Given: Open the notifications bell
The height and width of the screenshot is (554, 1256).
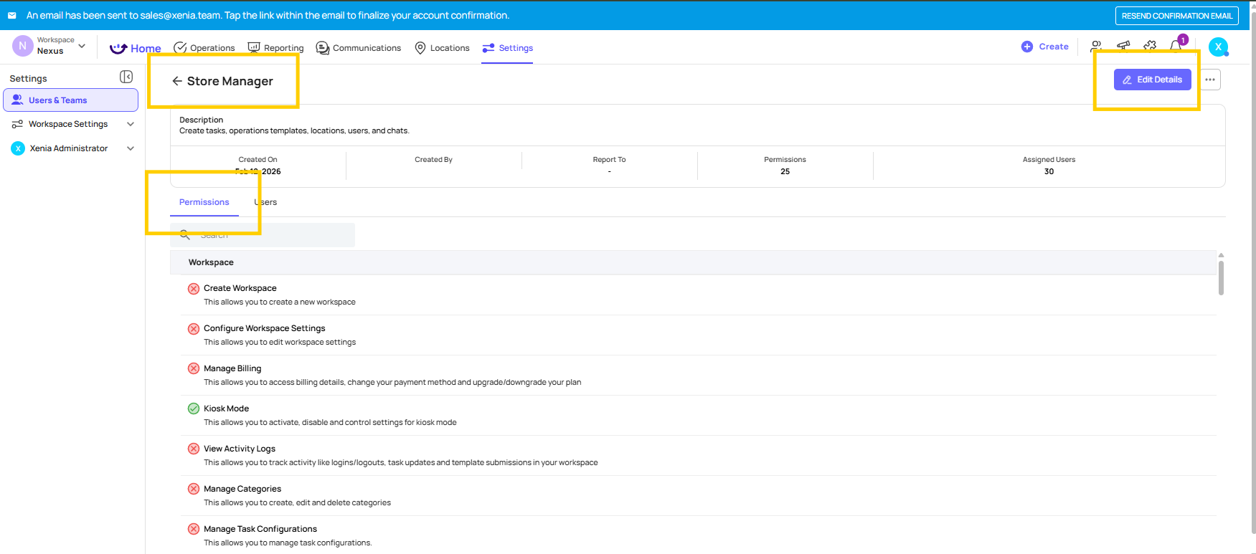Looking at the screenshot, I should pos(1176,47).
